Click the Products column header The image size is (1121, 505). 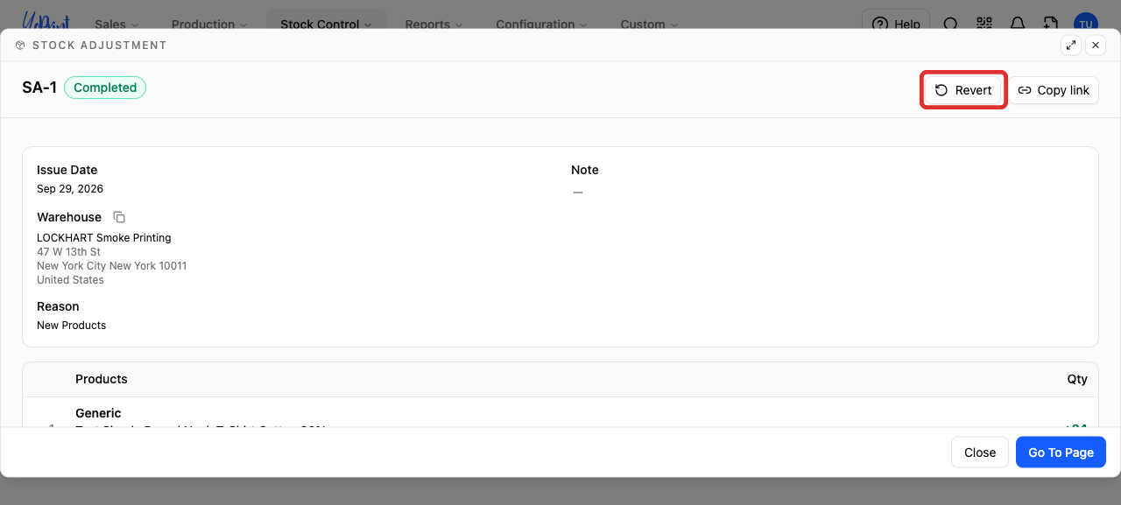[x=102, y=379]
